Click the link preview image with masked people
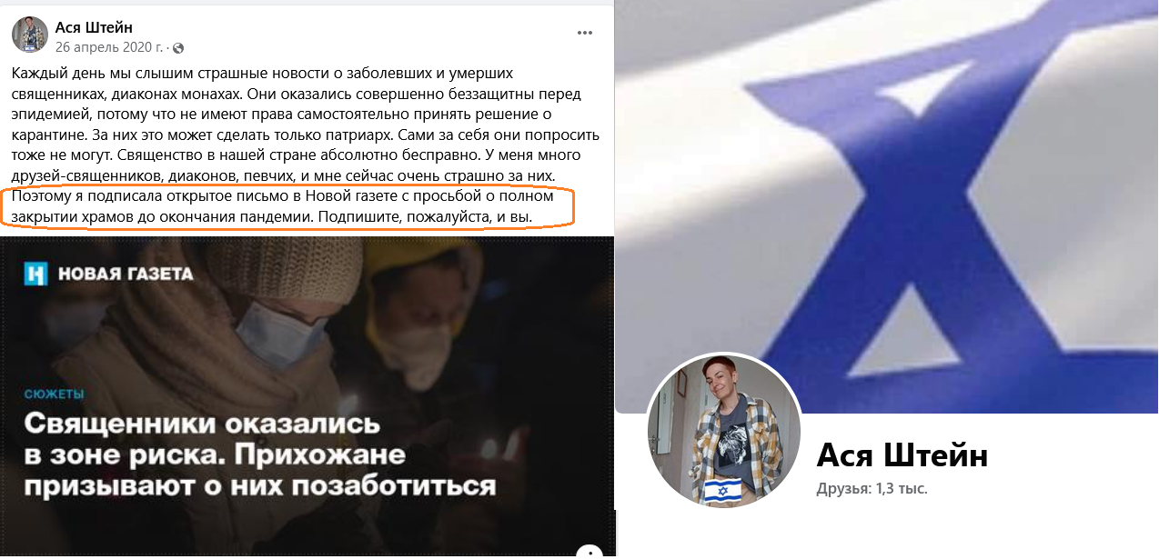This screenshot has height=559, width=1159. click(x=307, y=396)
